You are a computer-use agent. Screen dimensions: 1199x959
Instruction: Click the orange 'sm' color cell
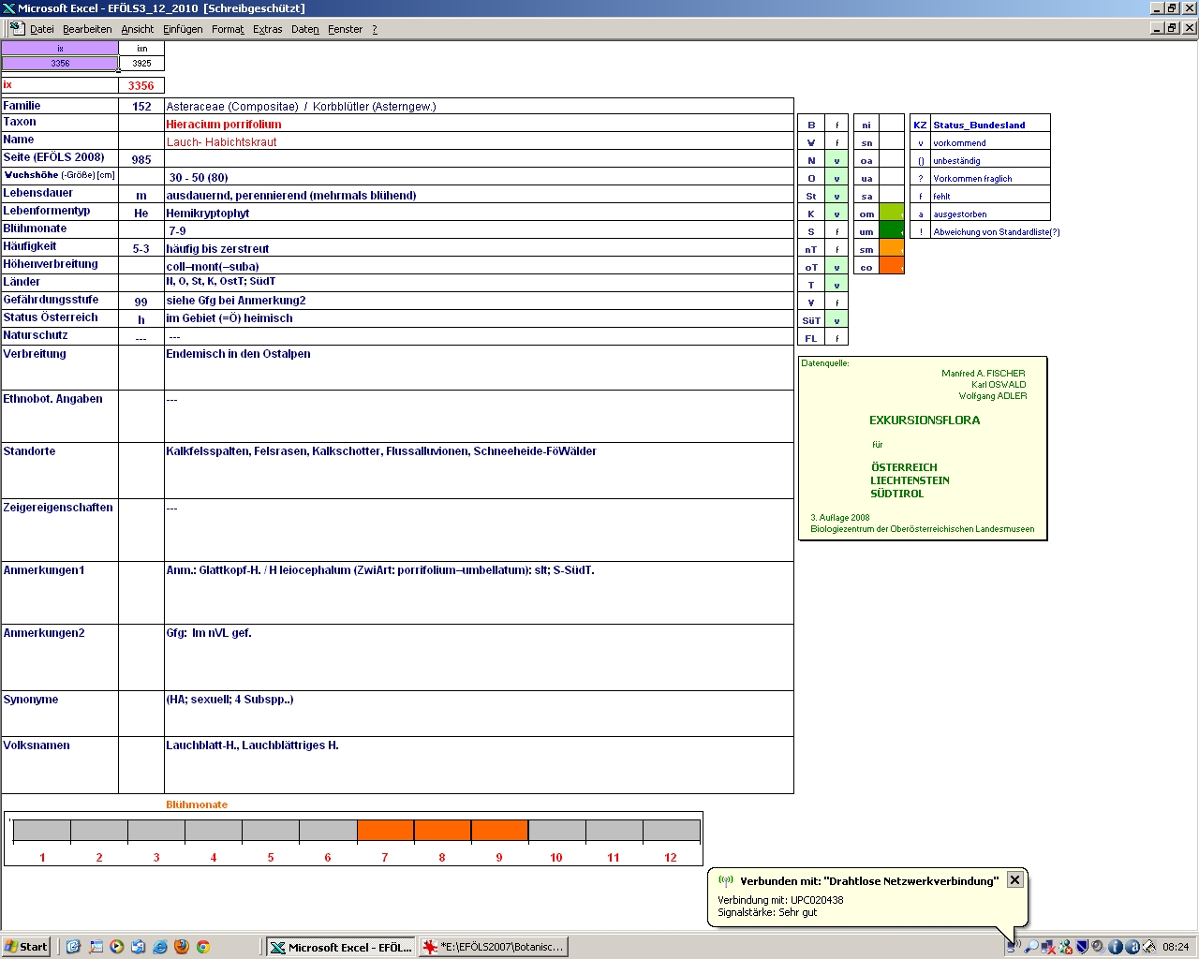[x=892, y=249]
